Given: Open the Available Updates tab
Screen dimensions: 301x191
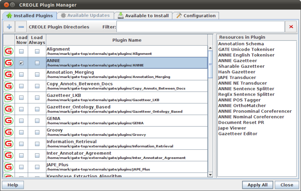Looking at the screenshot, I should [x=85, y=15].
